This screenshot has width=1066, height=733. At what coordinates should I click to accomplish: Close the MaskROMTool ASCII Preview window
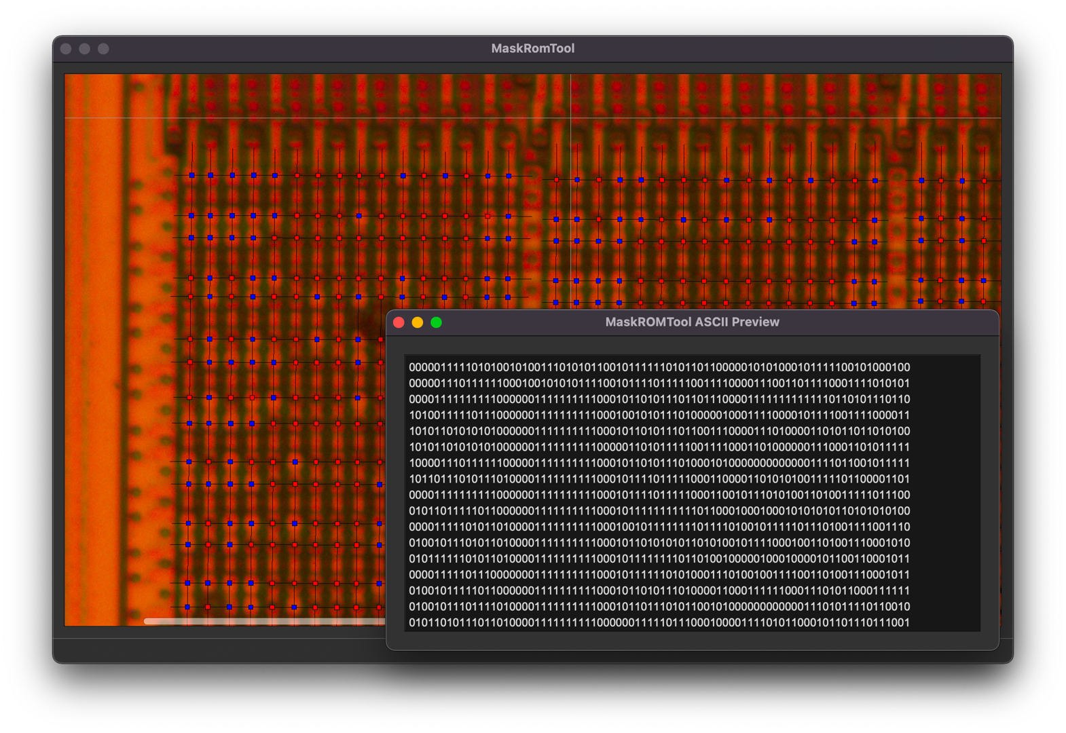[x=399, y=322]
